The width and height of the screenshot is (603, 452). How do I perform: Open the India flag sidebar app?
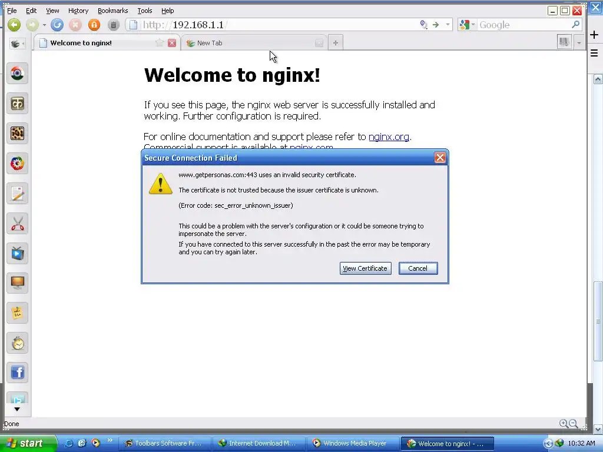[x=17, y=74]
